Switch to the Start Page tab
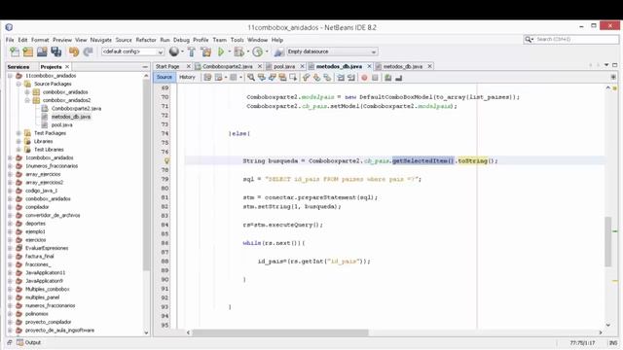The image size is (623, 350). pyautogui.click(x=167, y=66)
